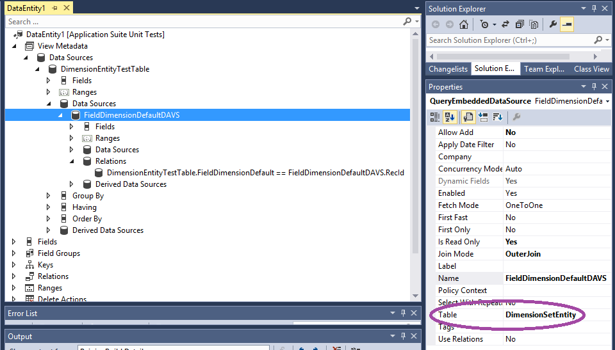Click Sync with Active Document arrows icon
615x350 pixels.
pos(504,24)
